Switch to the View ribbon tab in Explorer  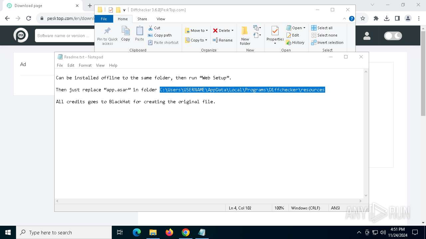click(x=161, y=19)
